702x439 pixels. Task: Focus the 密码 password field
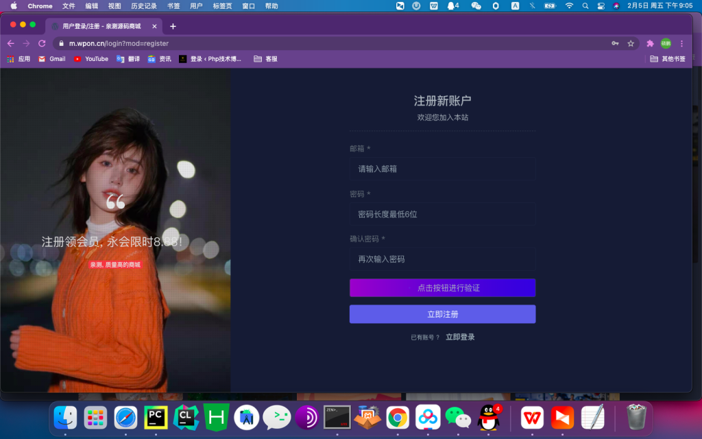[442, 214]
